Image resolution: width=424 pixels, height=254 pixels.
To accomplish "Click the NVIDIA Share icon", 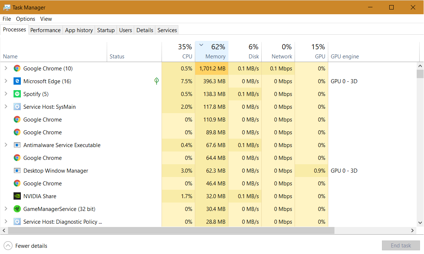I will point(17,196).
